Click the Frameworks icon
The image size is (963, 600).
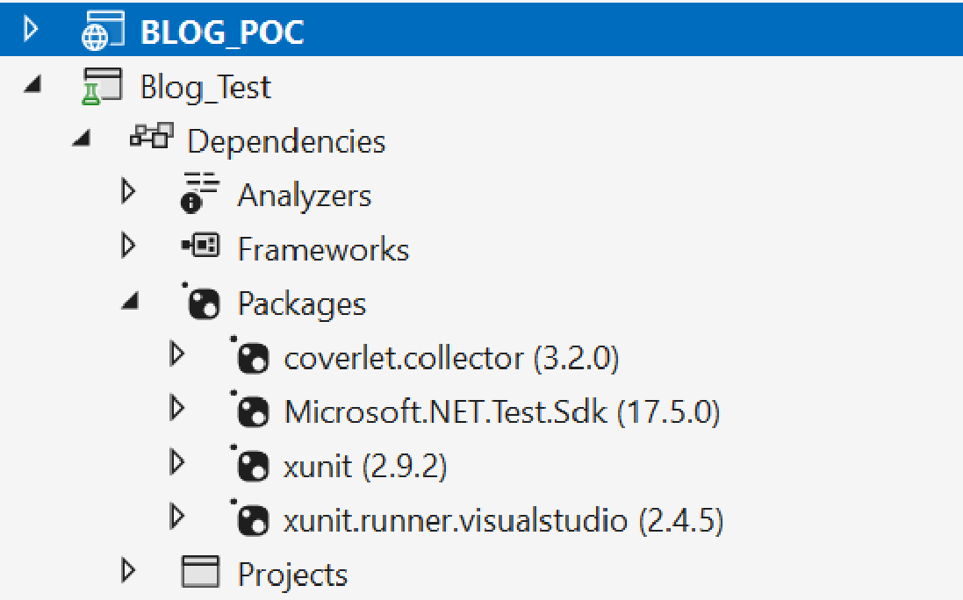coord(201,246)
